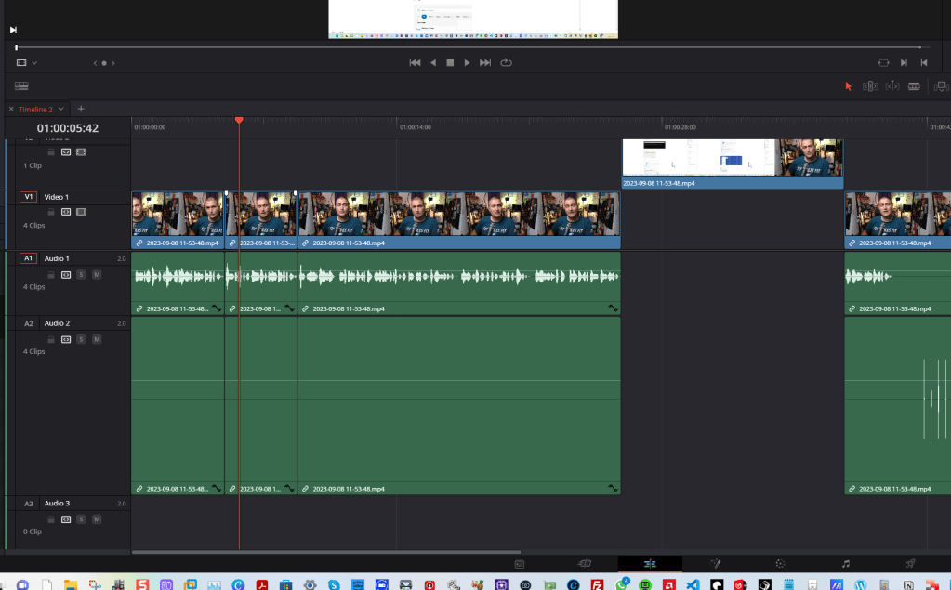Stop playback in the viewer
Image resolution: width=951 pixels, height=590 pixels.
[450, 62]
